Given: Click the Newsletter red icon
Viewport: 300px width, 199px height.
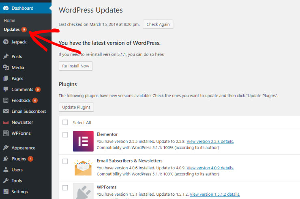Looking at the screenshot, I should pos(6,122).
